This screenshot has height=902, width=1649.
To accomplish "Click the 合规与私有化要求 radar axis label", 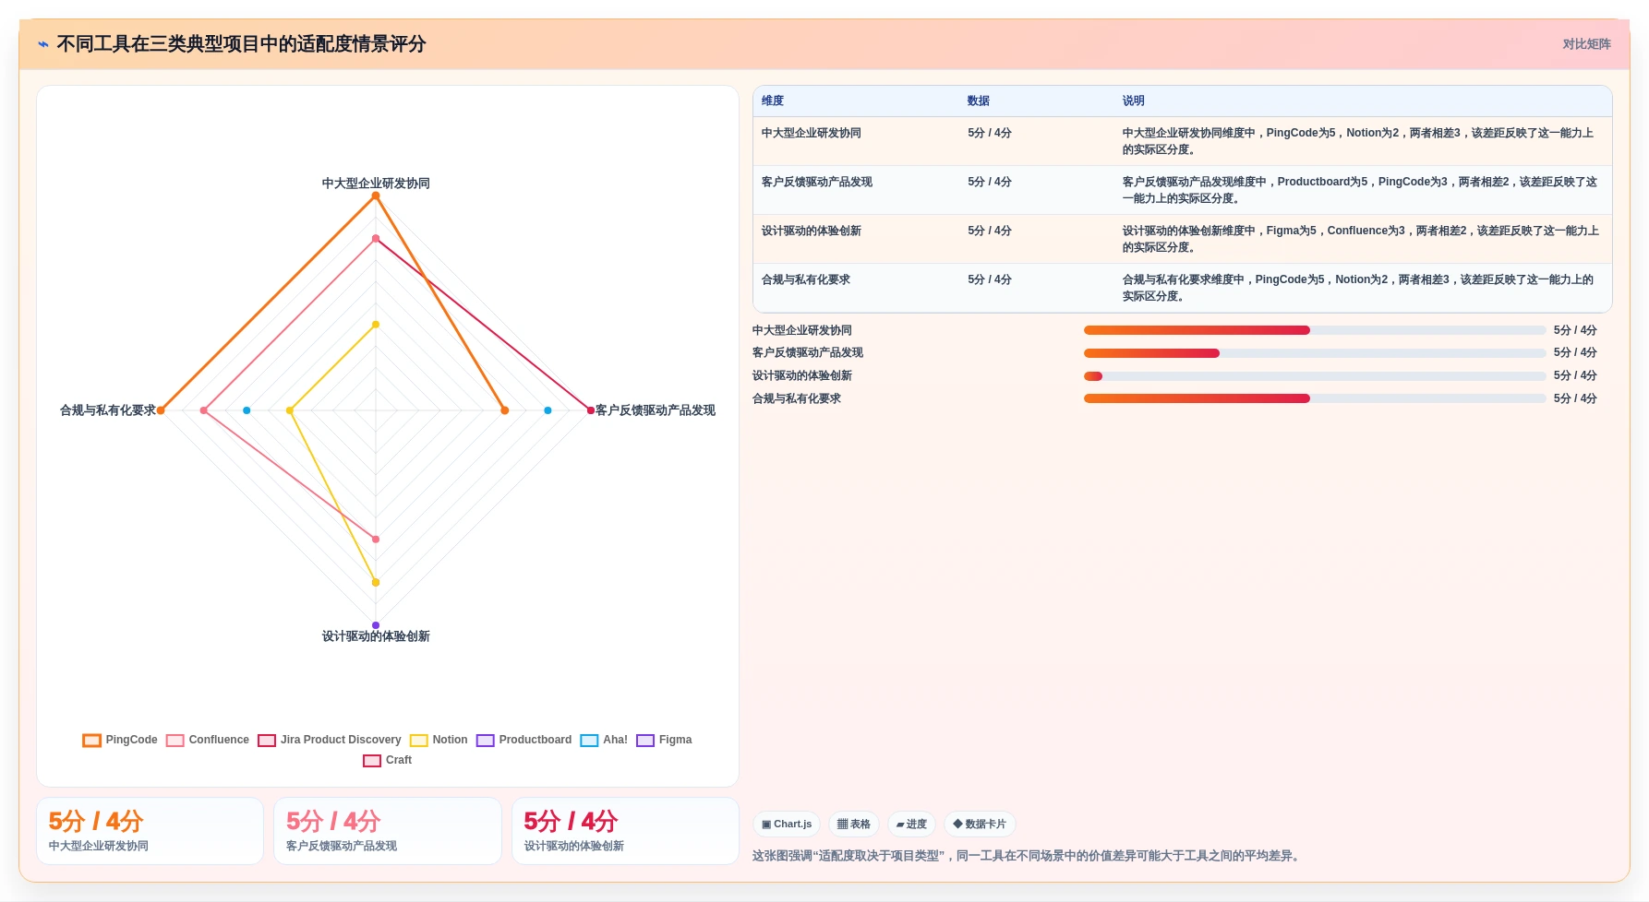I will [108, 410].
